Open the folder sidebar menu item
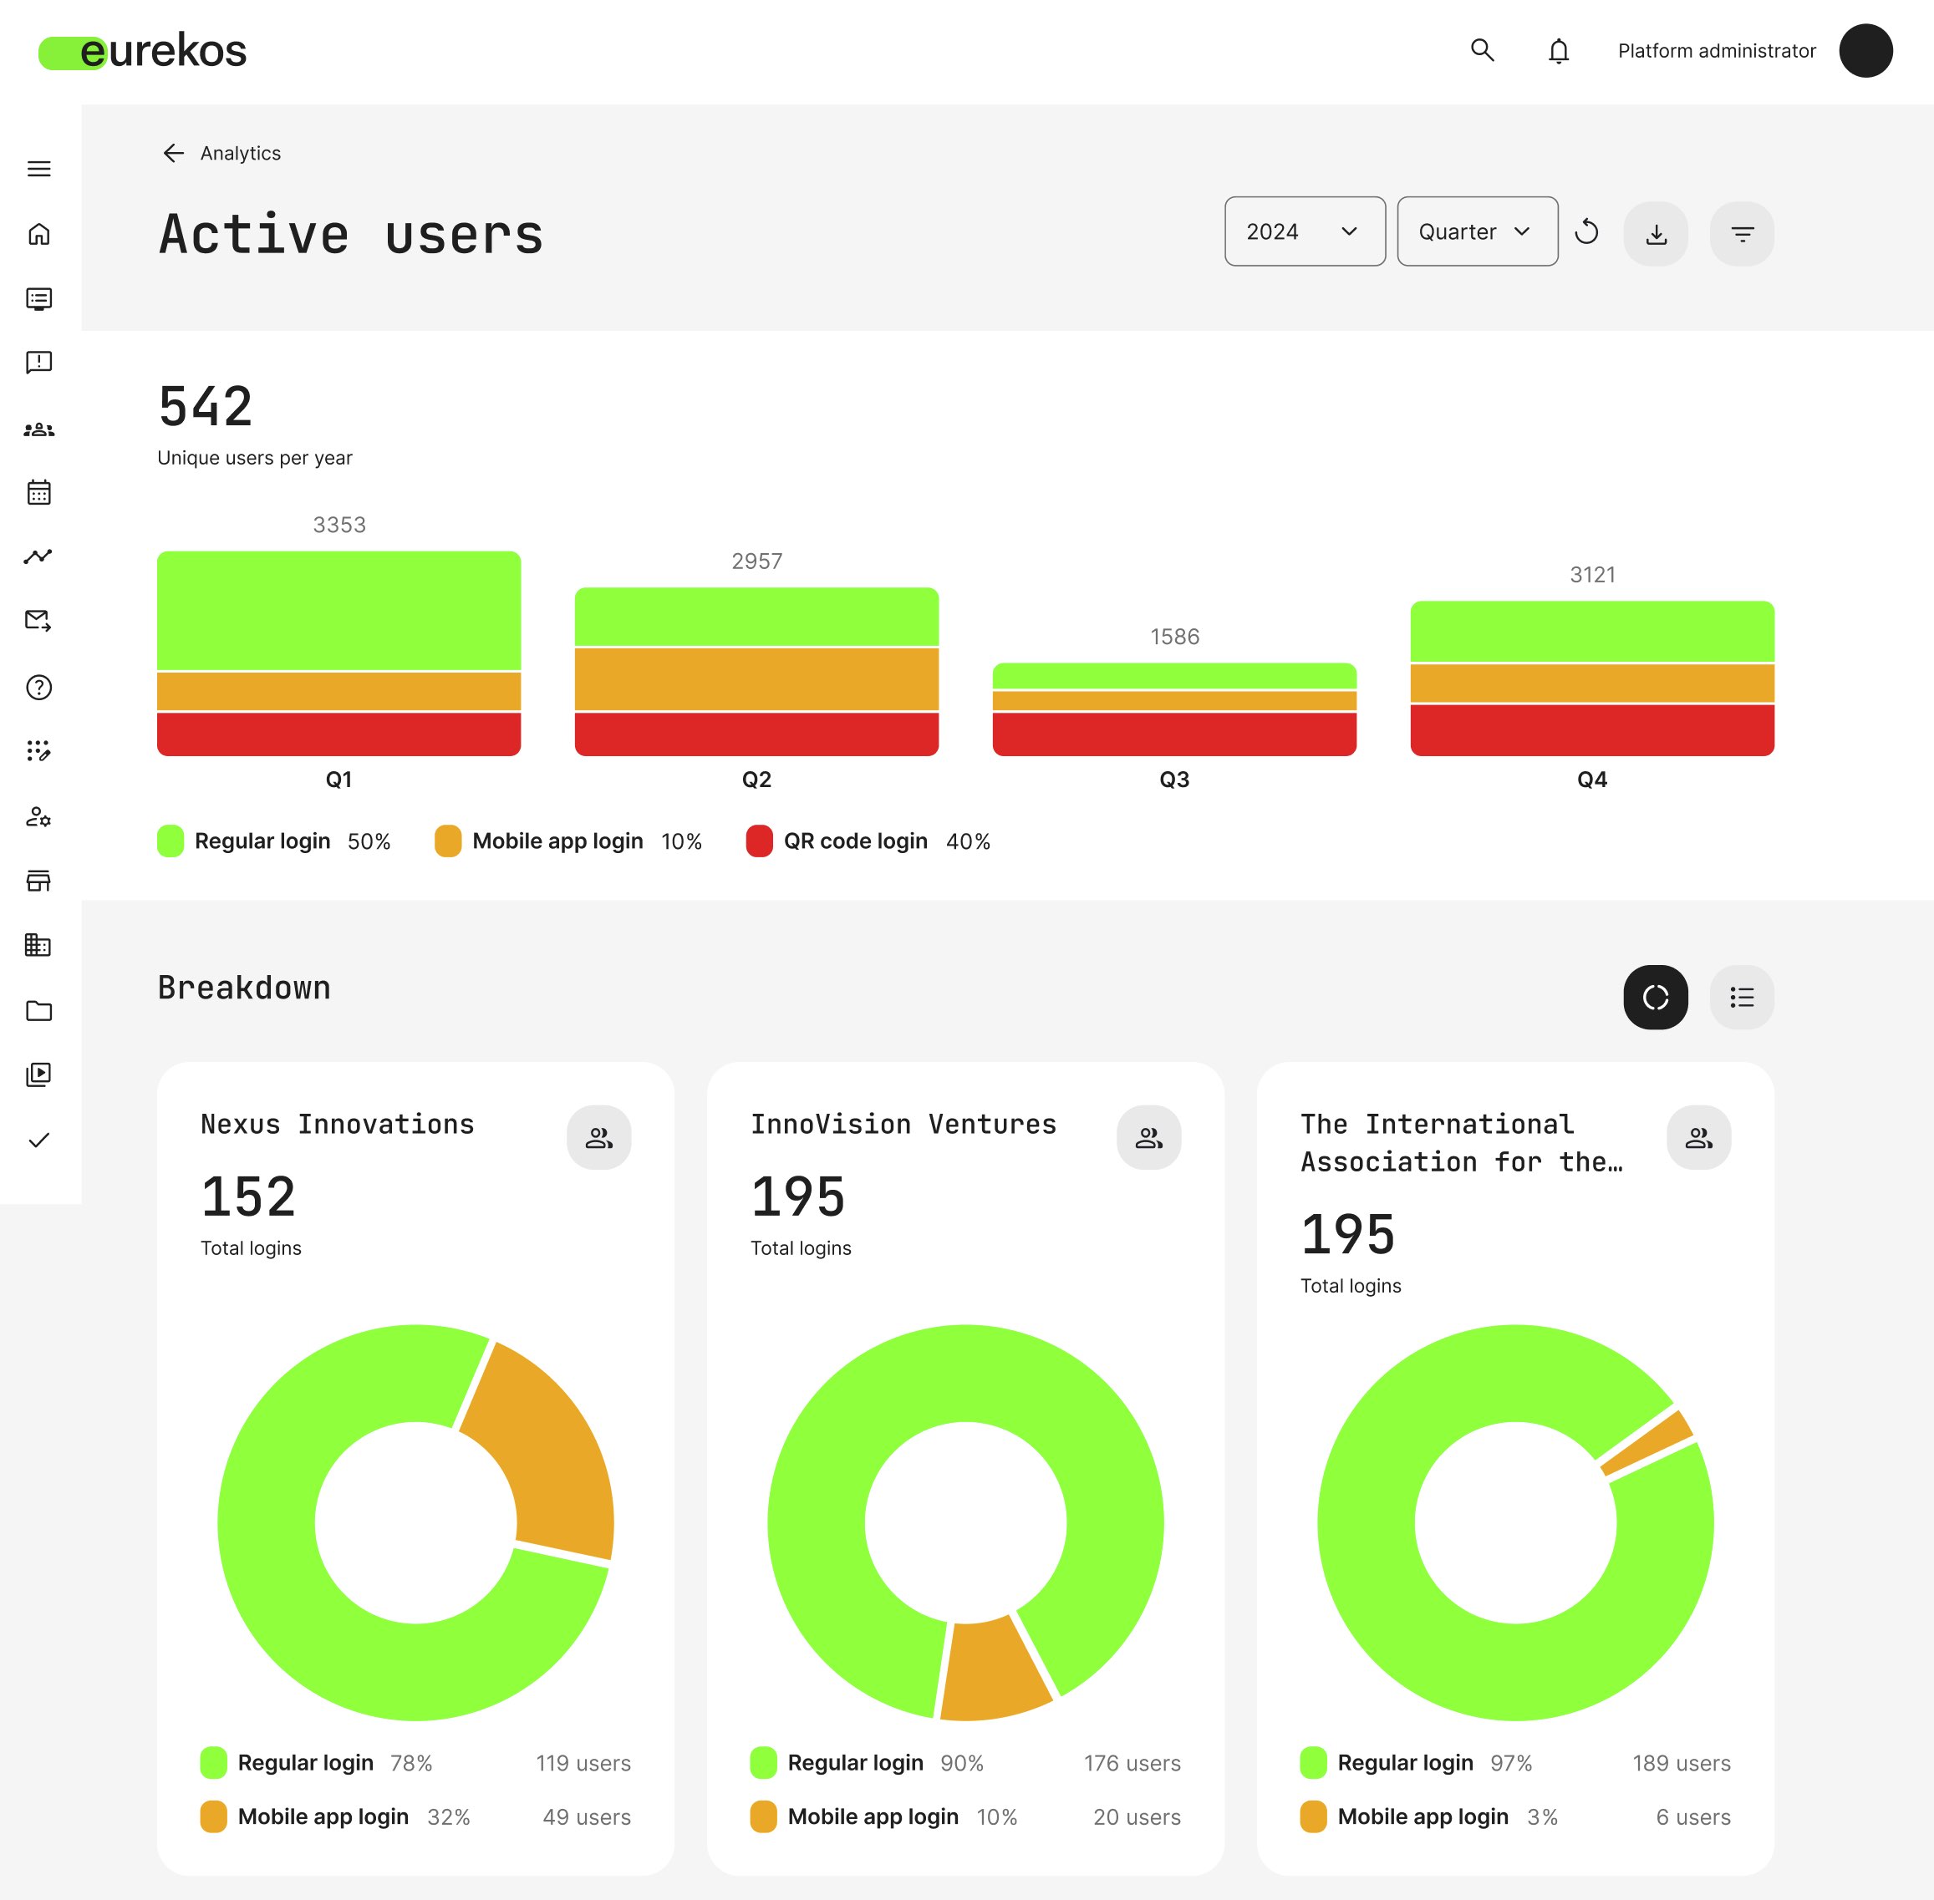1934x1900 pixels. pos(39,1011)
